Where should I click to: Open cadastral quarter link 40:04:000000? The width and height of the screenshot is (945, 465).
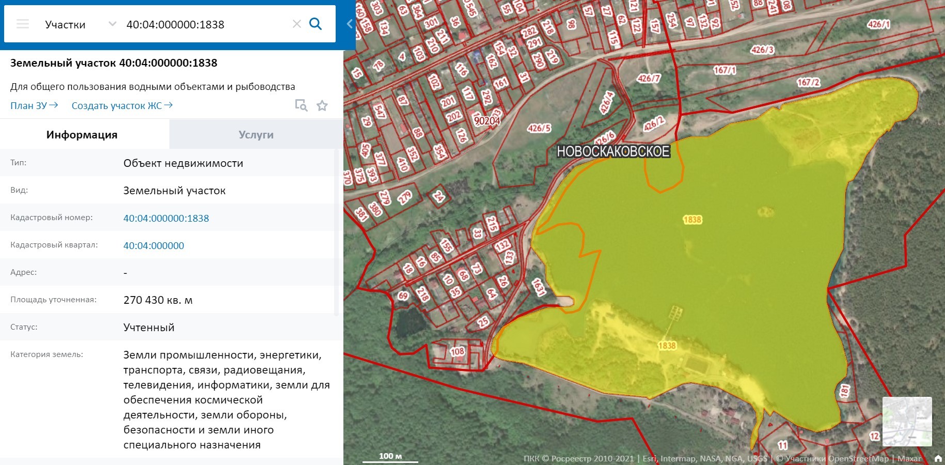[x=153, y=246]
